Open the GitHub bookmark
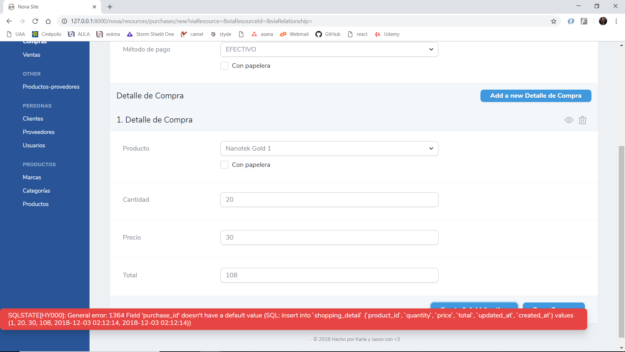This screenshot has width=625, height=352. coord(328,34)
